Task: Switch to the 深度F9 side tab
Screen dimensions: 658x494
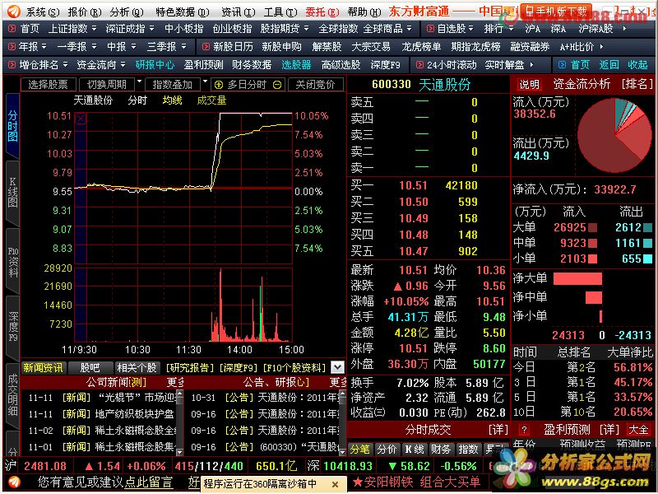Action: (12, 327)
